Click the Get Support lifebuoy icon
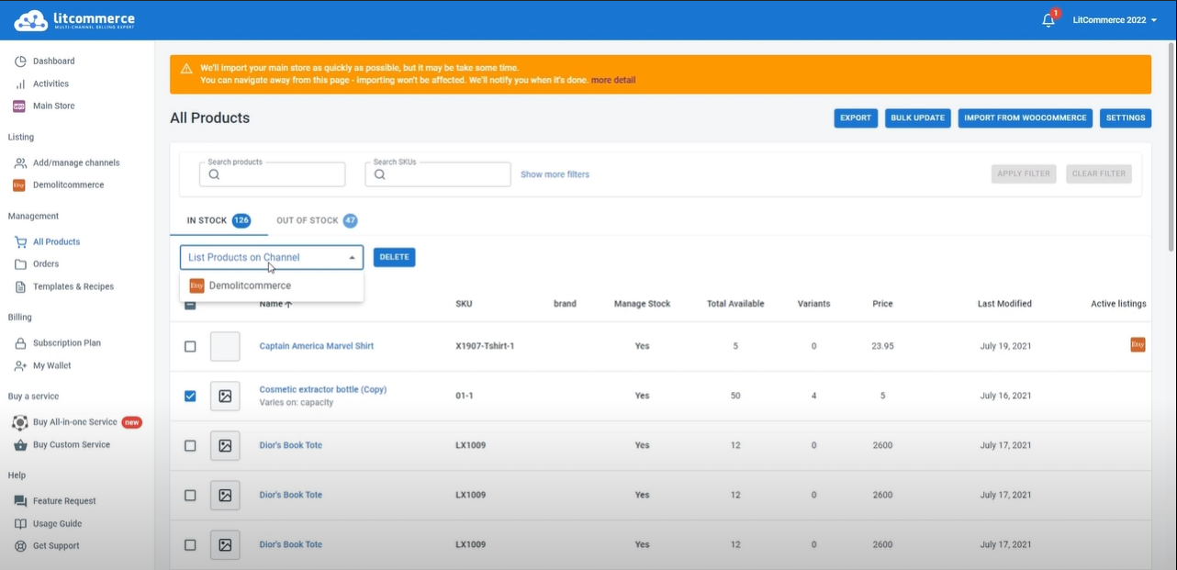This screenshot has height=570, width=1177. click(20, 546)
